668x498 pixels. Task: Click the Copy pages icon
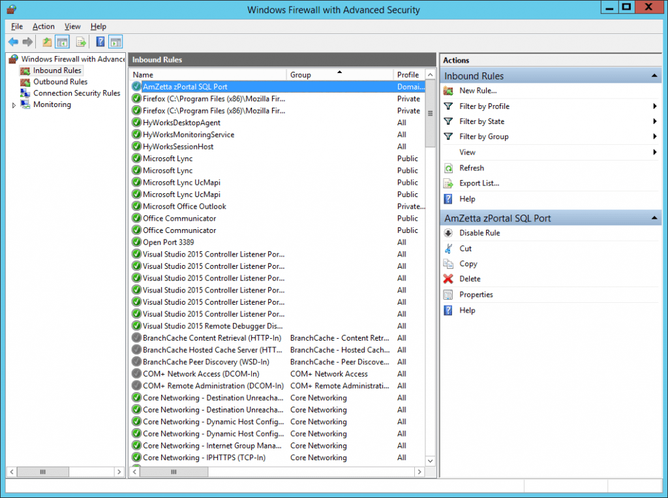[448, 264]
